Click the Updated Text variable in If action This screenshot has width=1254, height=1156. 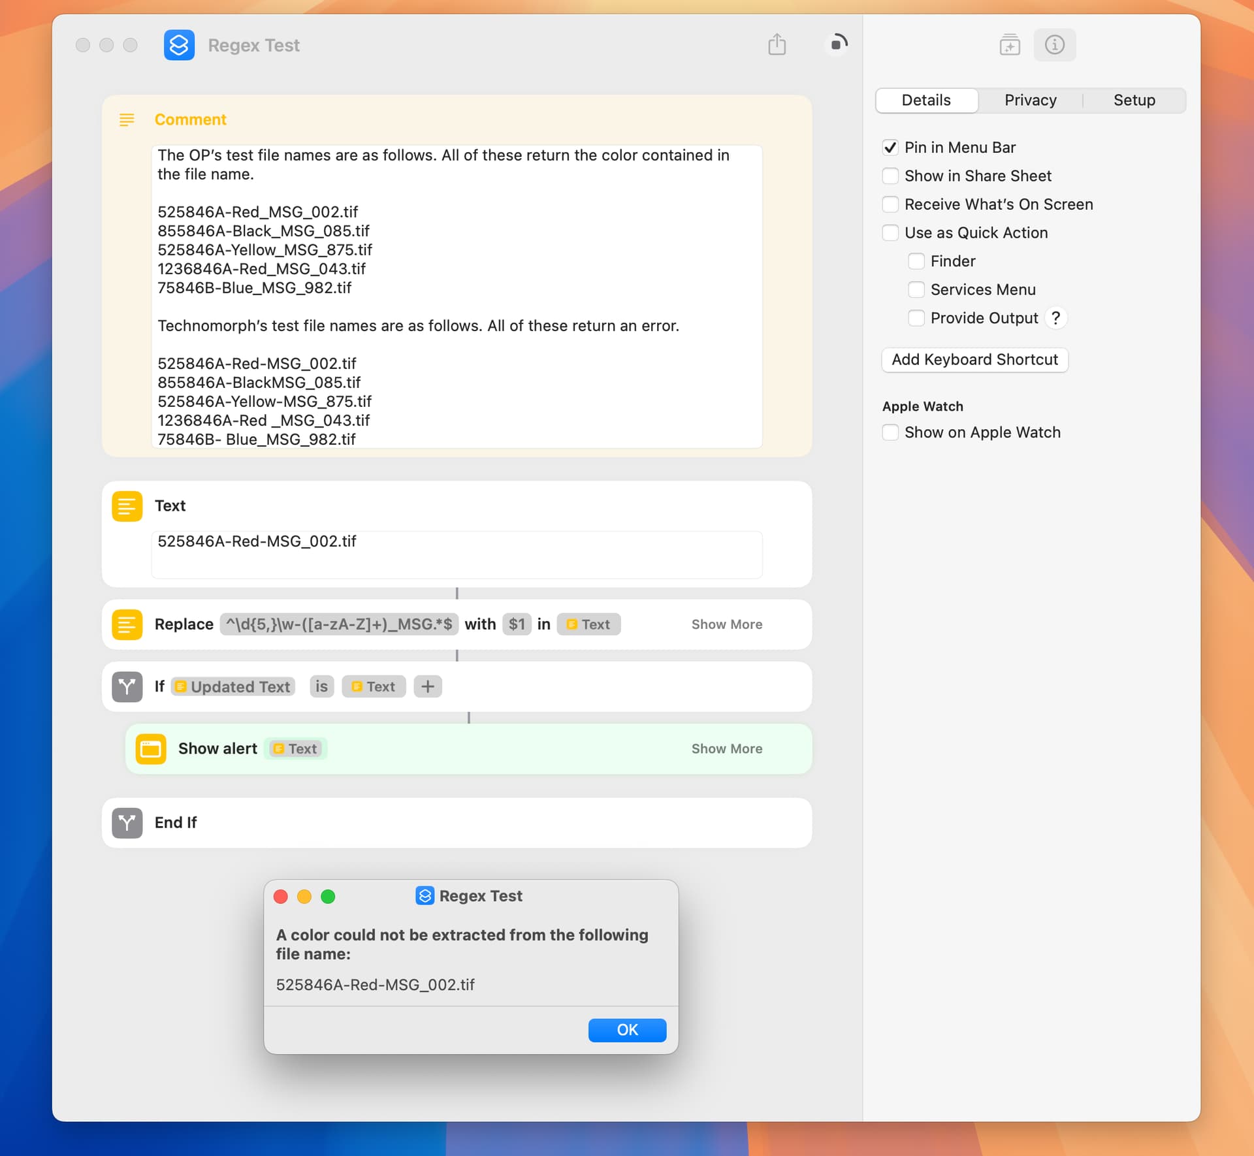click(x=233, y=686)
